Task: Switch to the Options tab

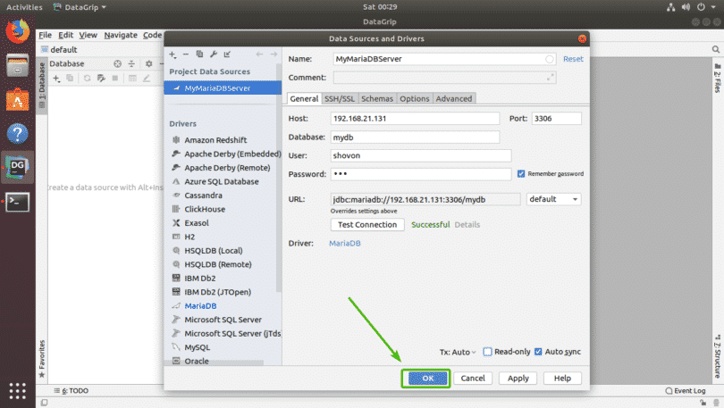Action: tap(414, 99)
